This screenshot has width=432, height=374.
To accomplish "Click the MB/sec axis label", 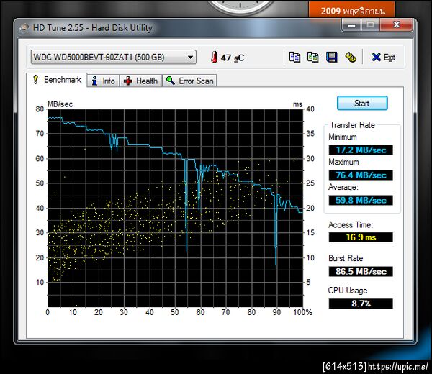I will [60, 104].
